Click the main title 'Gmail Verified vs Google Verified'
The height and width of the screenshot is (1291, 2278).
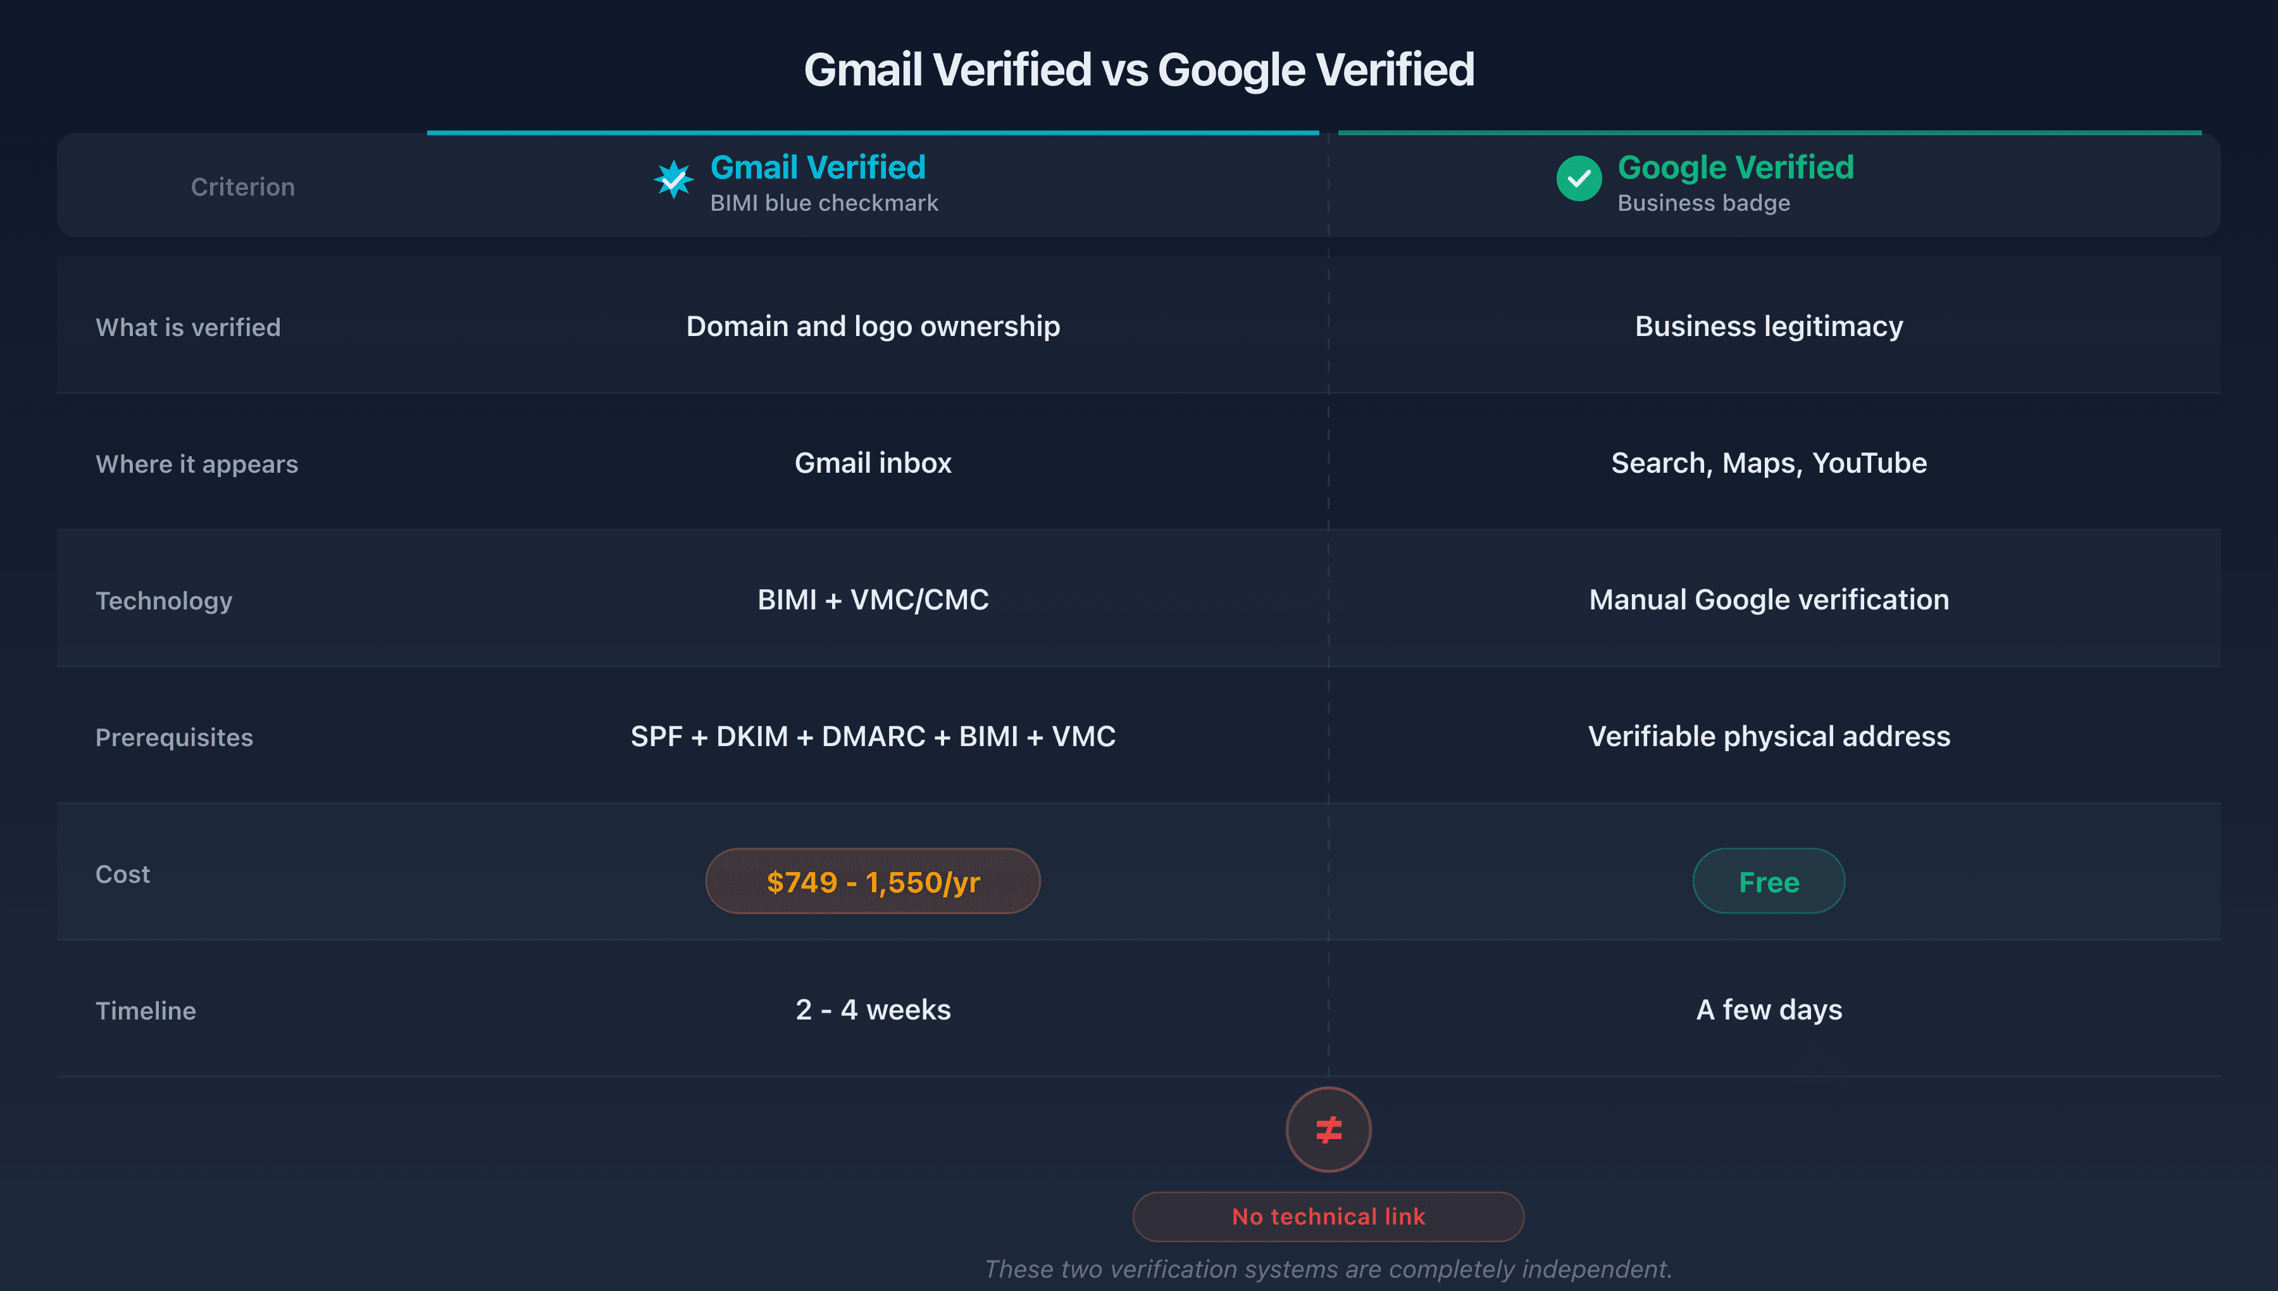tap(1139, 69)
